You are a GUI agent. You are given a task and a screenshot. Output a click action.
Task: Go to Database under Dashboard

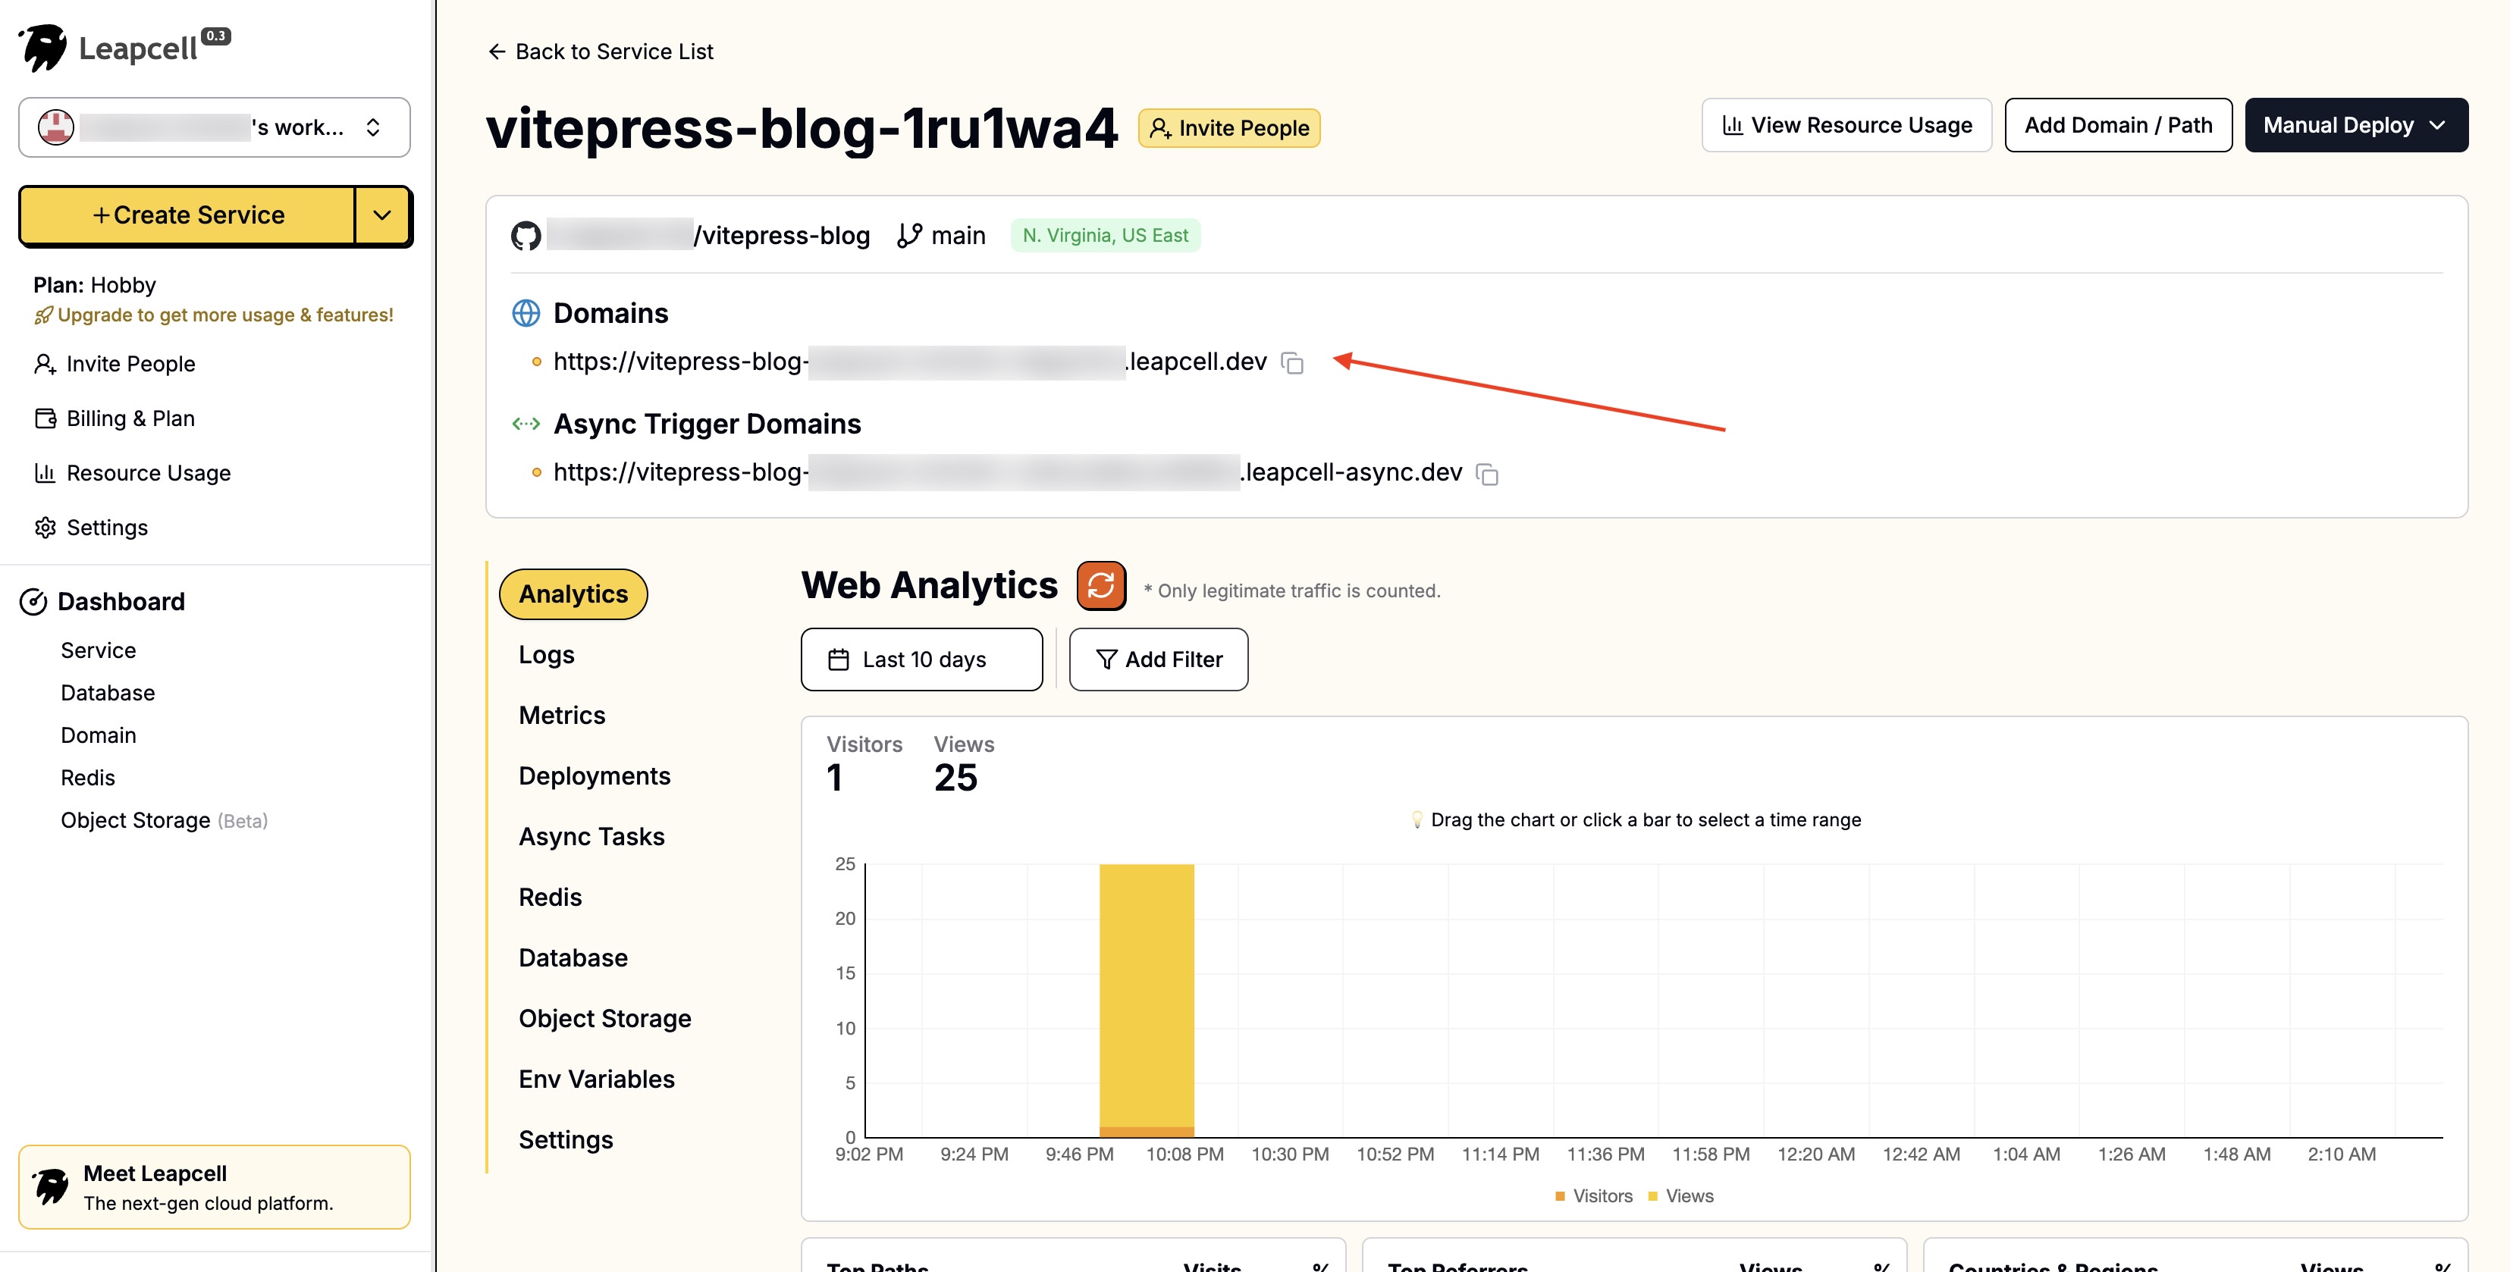[108, 693]
